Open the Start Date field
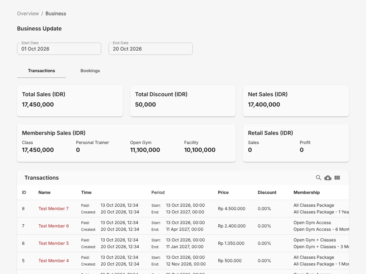Screen dimensions: 366x274 59,49
